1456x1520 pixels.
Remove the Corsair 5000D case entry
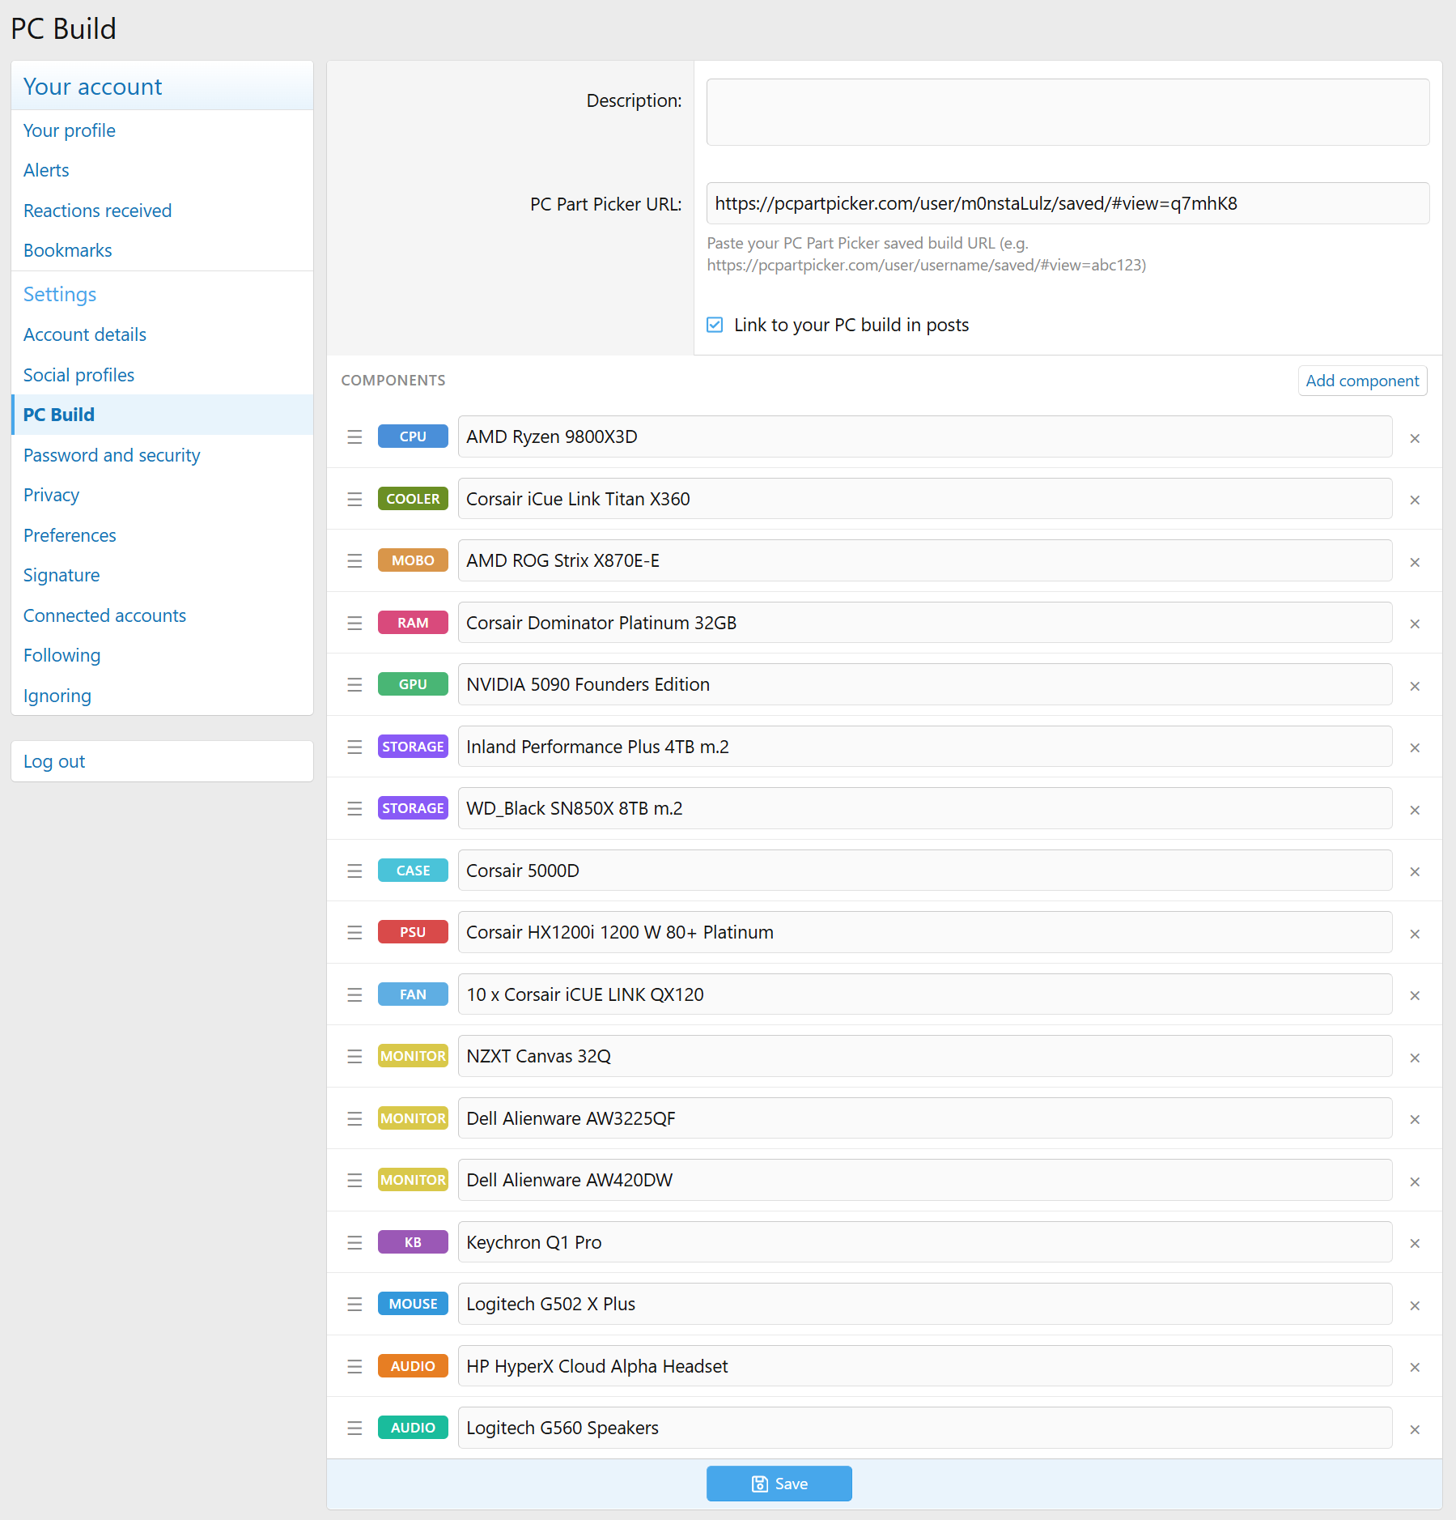[x=1414, y=871]
